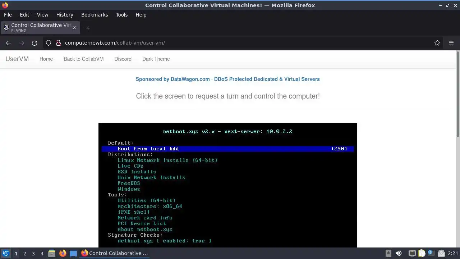Close the Control Collaborative tab
Image resolution: width=460 pixels, height=259 pixels.
(74, 28)
